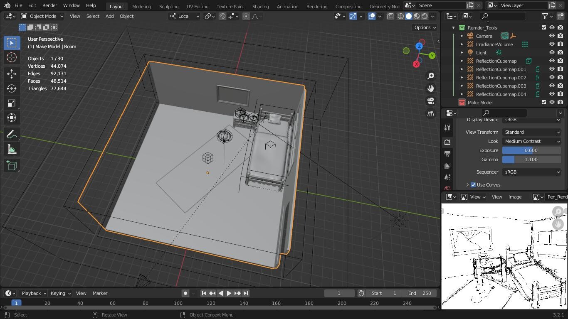
Task: Choose the Annotate pencil tool
Action: 12,134
